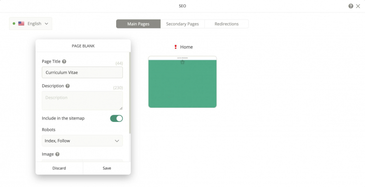Show help for Image
The image size is (365, 187).
coord(57,154)
